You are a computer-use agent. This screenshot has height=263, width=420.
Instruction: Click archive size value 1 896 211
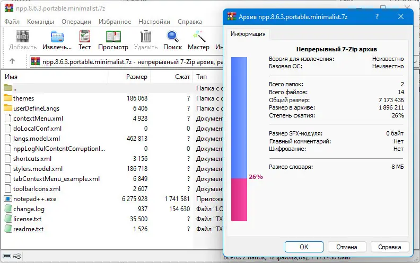[391, 107]
